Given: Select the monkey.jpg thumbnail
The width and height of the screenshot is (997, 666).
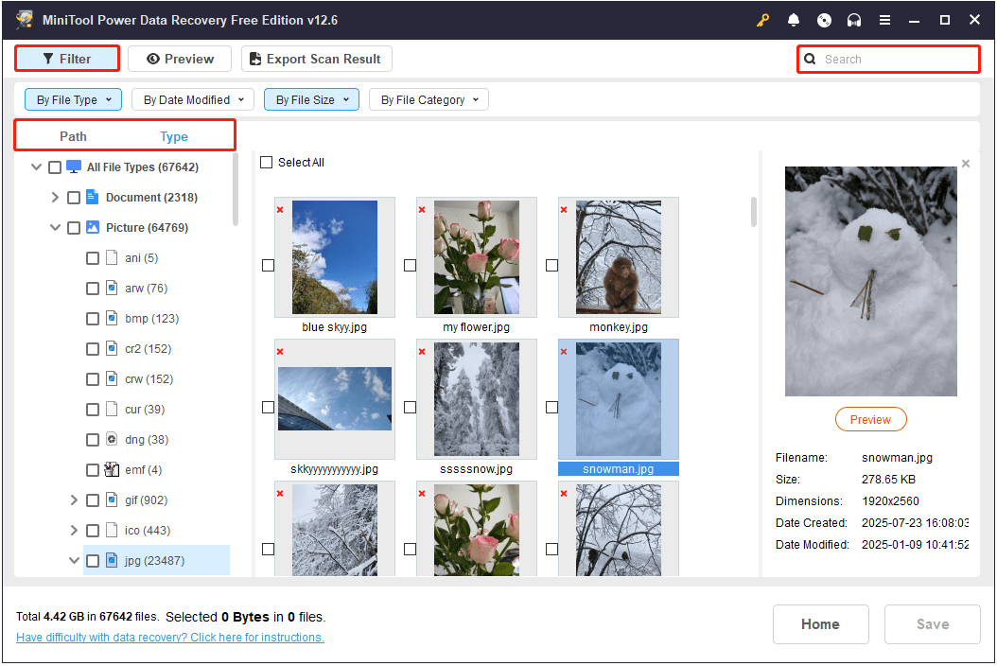Looking at the screenshot, I should 618,256.
